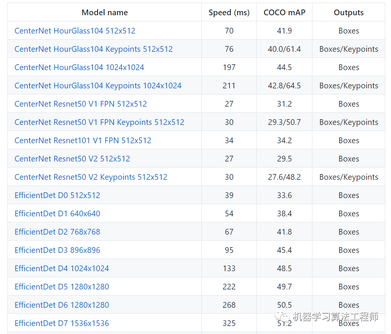Image resolution: width=391 pixels, height=334 pixels.
Task: Click the EfficientDet D0 512x512 link
Action: [57, 195]
